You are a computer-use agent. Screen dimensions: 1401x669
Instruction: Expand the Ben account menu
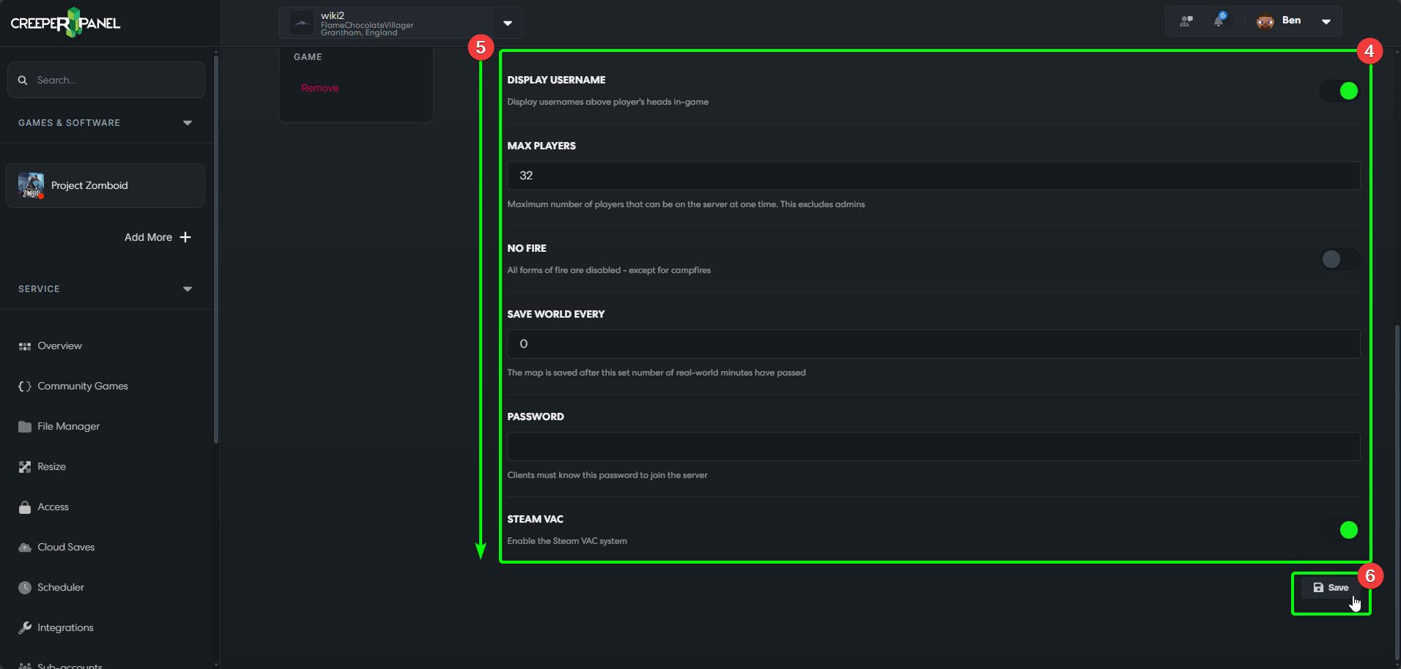[1326, 20]
